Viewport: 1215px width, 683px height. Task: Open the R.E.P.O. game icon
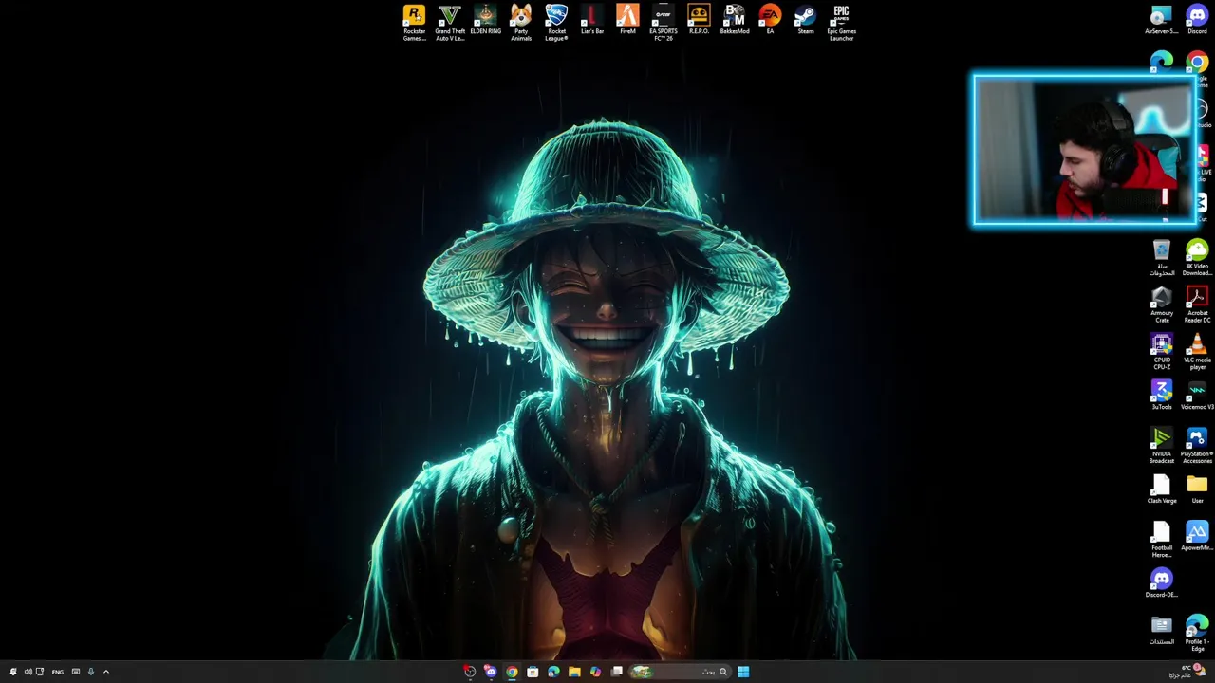pos(699,20)
